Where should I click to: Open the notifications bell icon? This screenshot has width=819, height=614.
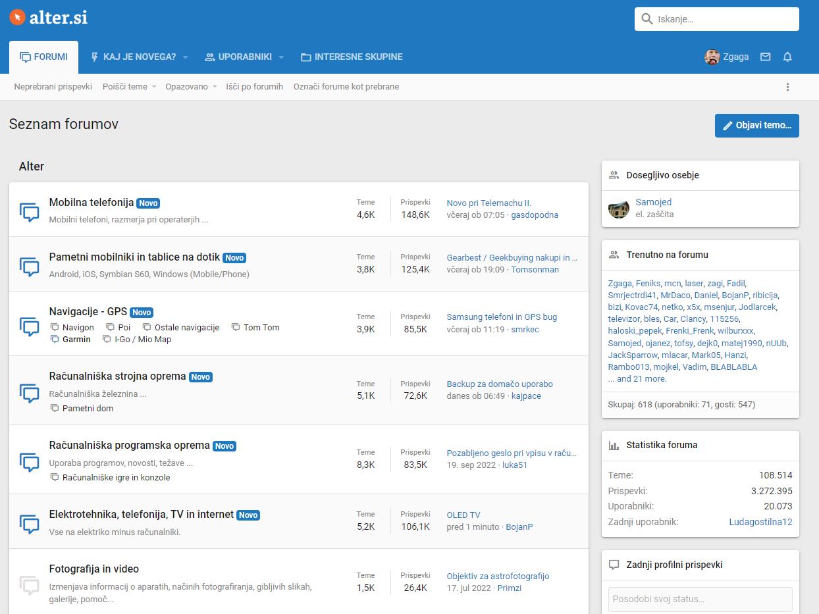787,57
